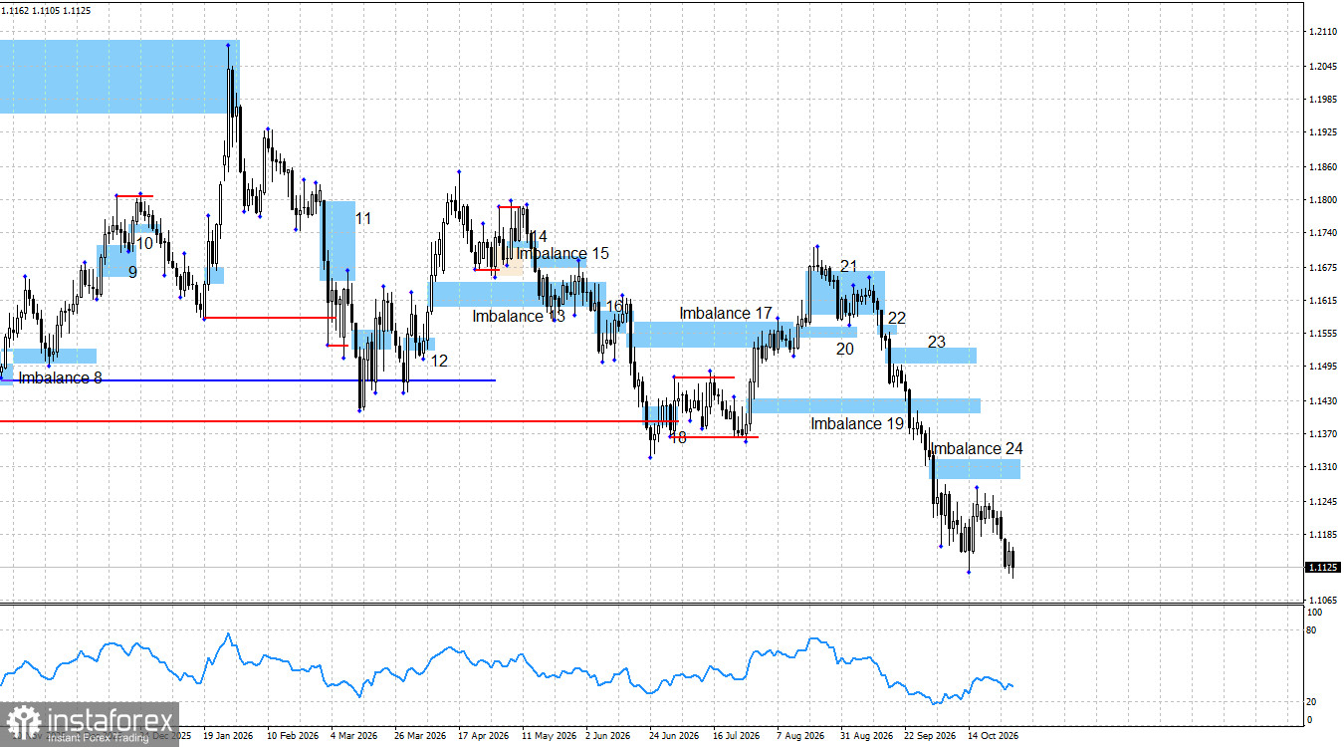Viewport: 1344px width, 747px height.
Task: Click the '22 Sep 2026' date label
Action: click(x=929, y=735)
